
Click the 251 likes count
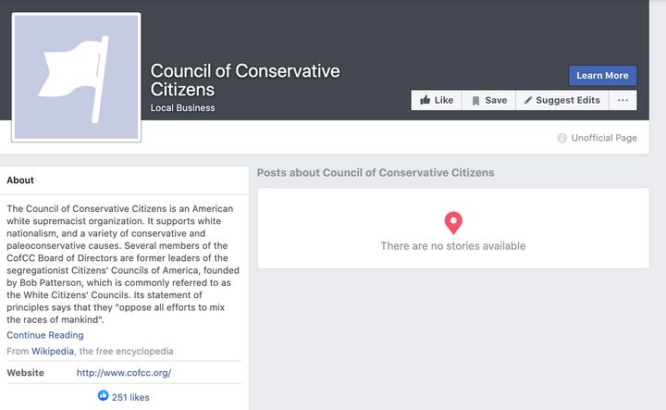coord(130,397)
